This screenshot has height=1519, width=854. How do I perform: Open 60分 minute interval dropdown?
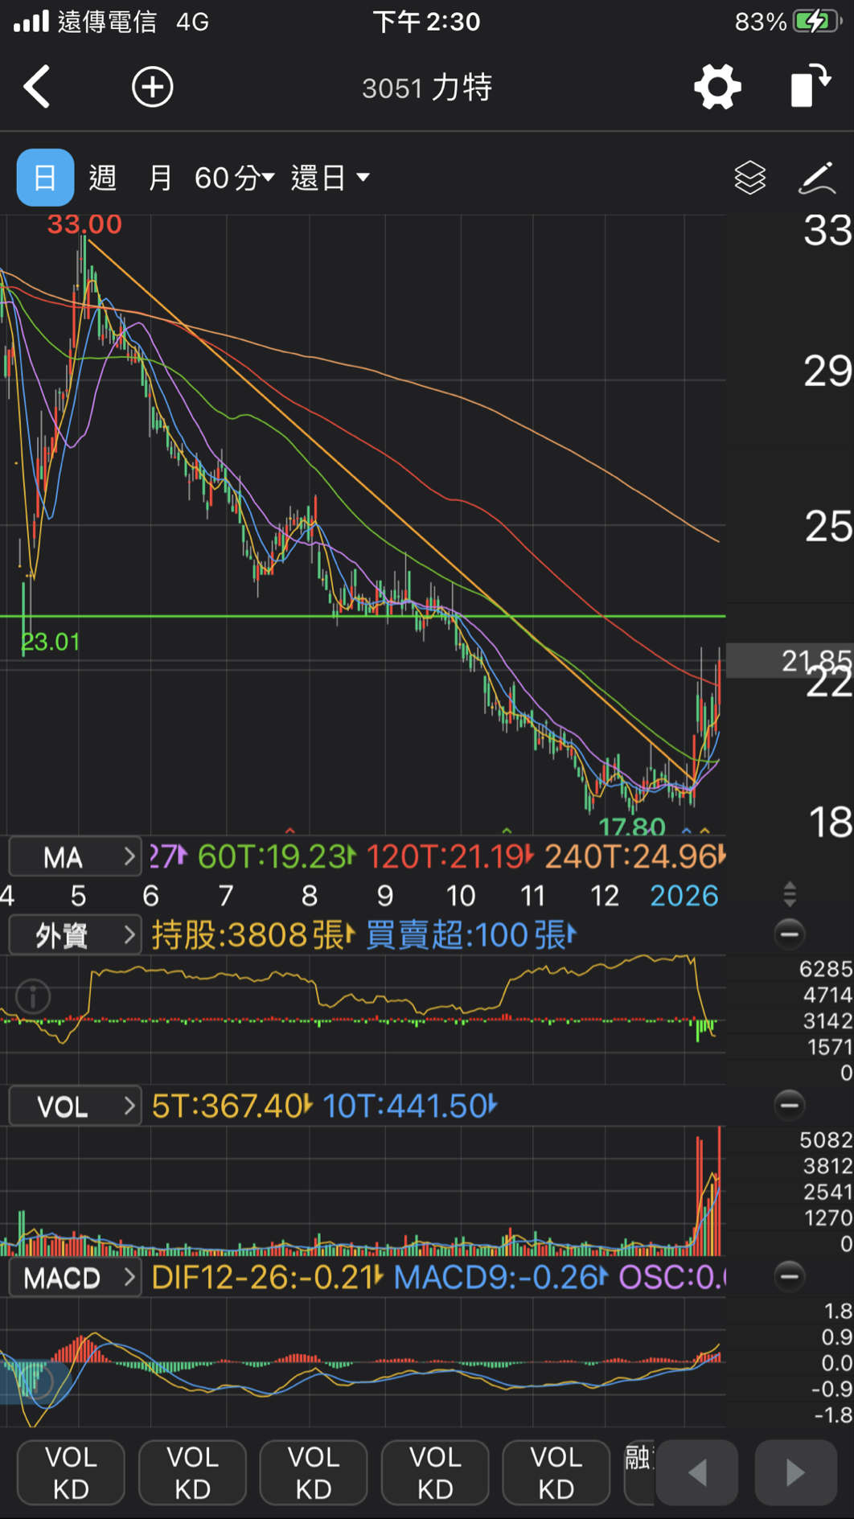coord(234,178)
